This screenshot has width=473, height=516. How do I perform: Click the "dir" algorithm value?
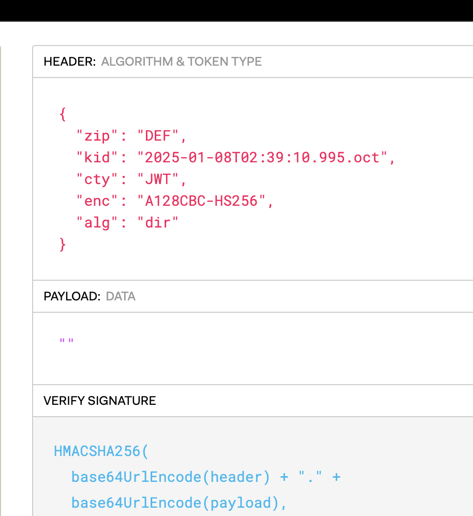[158, 222]
